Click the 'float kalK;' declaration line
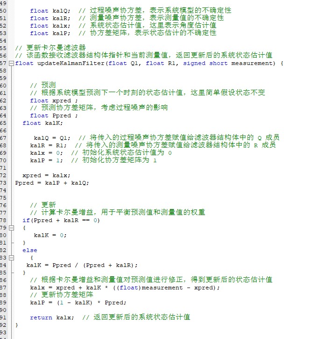Viewport: 310px width, 339px height. pyautogui.click(x=42, y=123)
